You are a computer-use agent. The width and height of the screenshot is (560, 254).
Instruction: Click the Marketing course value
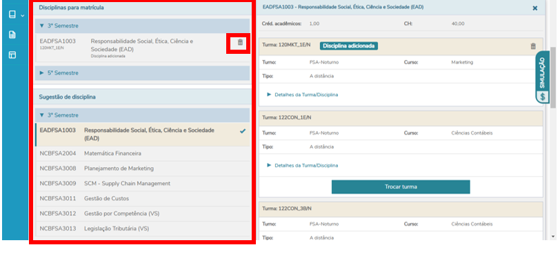(x=462, y=62)
